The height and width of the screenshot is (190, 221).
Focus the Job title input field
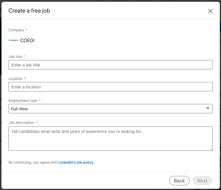[x=110, y=65]
